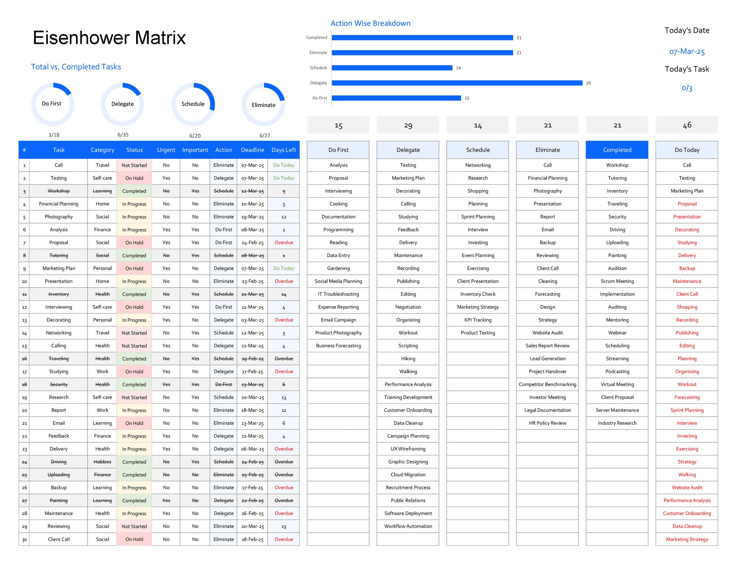Click the Action Wise Breakdown chart title
The height and width of the screenshot is (567, 734).
pyautogui.click(x=370, y=23)
